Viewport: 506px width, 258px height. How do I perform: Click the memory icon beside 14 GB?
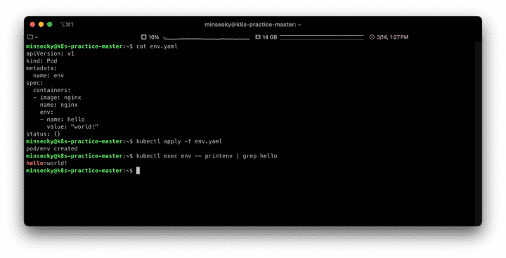coord(258,37)
